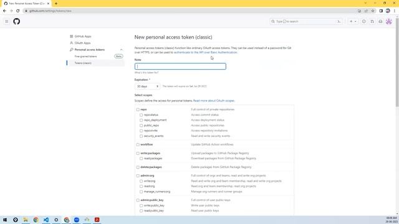The height and width of the screenshot is (224, 399).
Task: Click the taskbar clock and date
Action: coord(392,220)
